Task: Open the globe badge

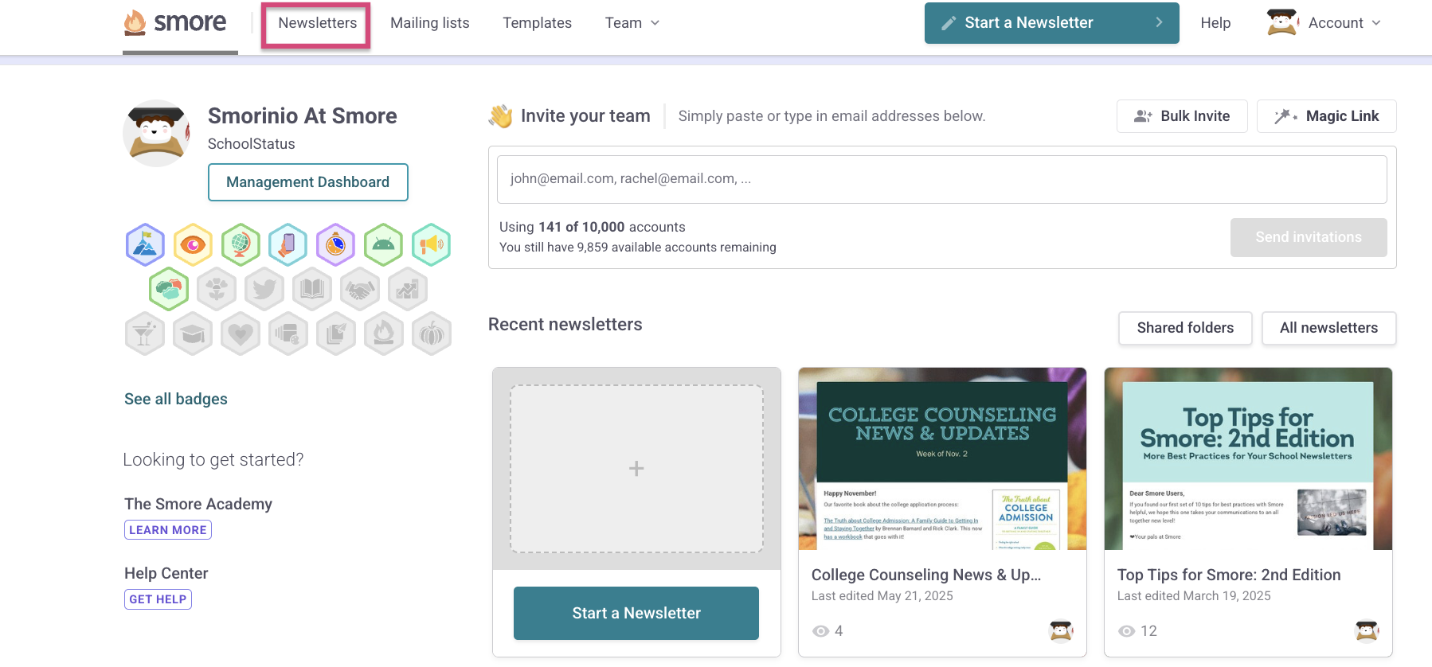Action: tap(241, 245)
